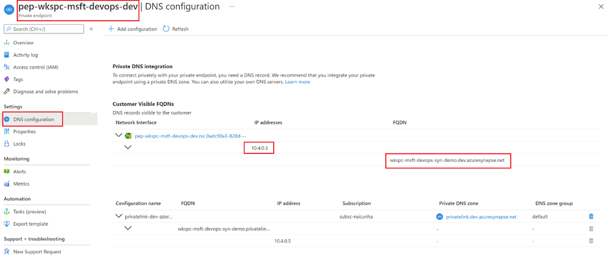Click the green Alerts icon
609x266 pixels.
(x=7, y=172)
